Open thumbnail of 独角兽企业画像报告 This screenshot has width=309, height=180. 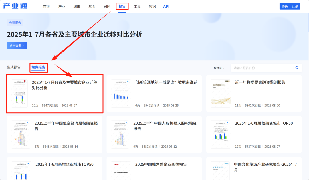pyautogui.click(x=121, y=171)
